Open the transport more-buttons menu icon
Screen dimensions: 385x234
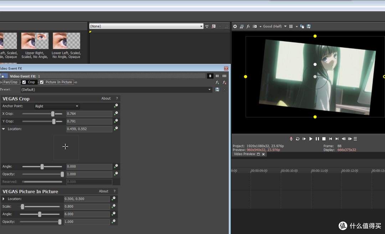coord(355,139)
